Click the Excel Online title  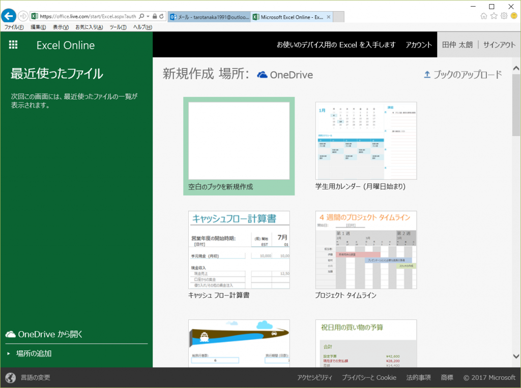coord(66,45)
